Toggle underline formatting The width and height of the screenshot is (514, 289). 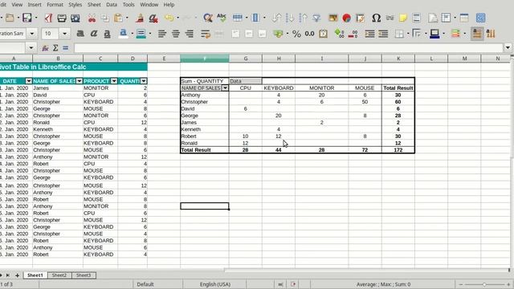coord(107,34)
